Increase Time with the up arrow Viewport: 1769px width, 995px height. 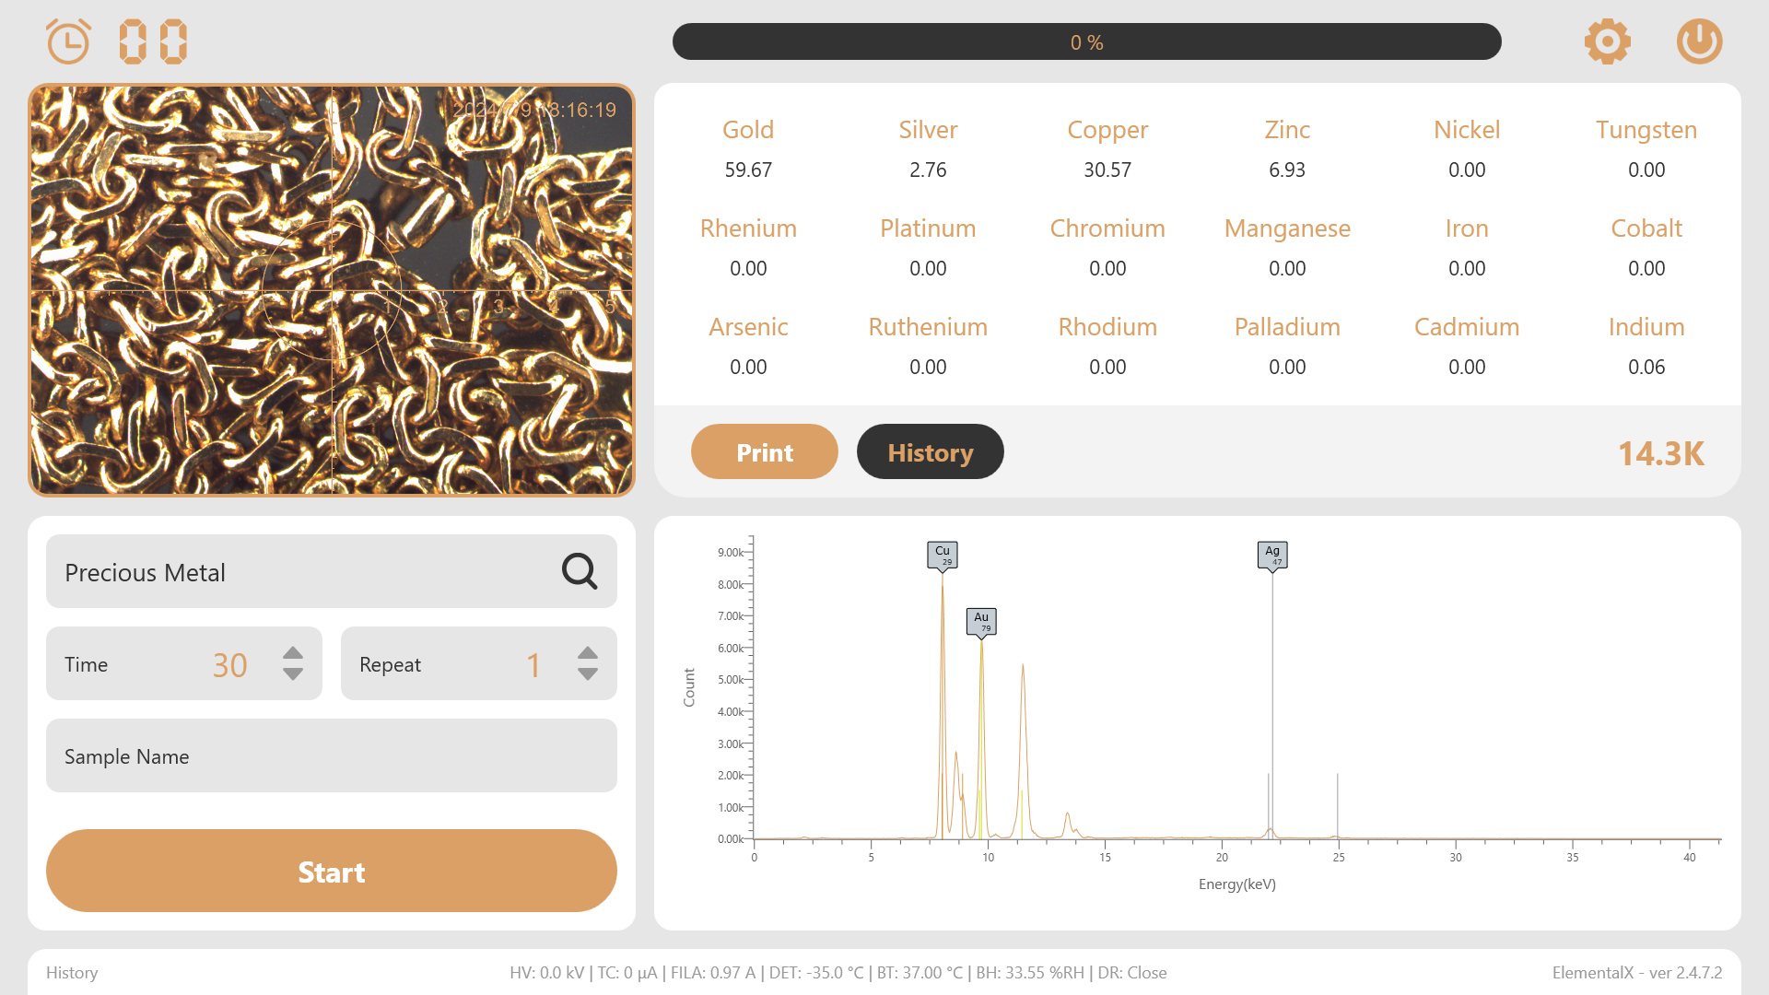pyautogui.click(x=293, y=652)
